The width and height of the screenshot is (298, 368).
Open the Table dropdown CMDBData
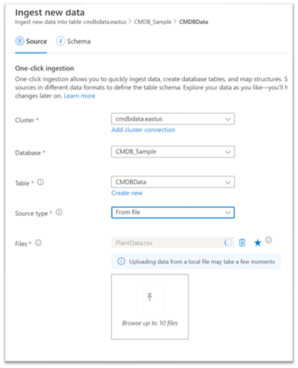coord(173,182)
